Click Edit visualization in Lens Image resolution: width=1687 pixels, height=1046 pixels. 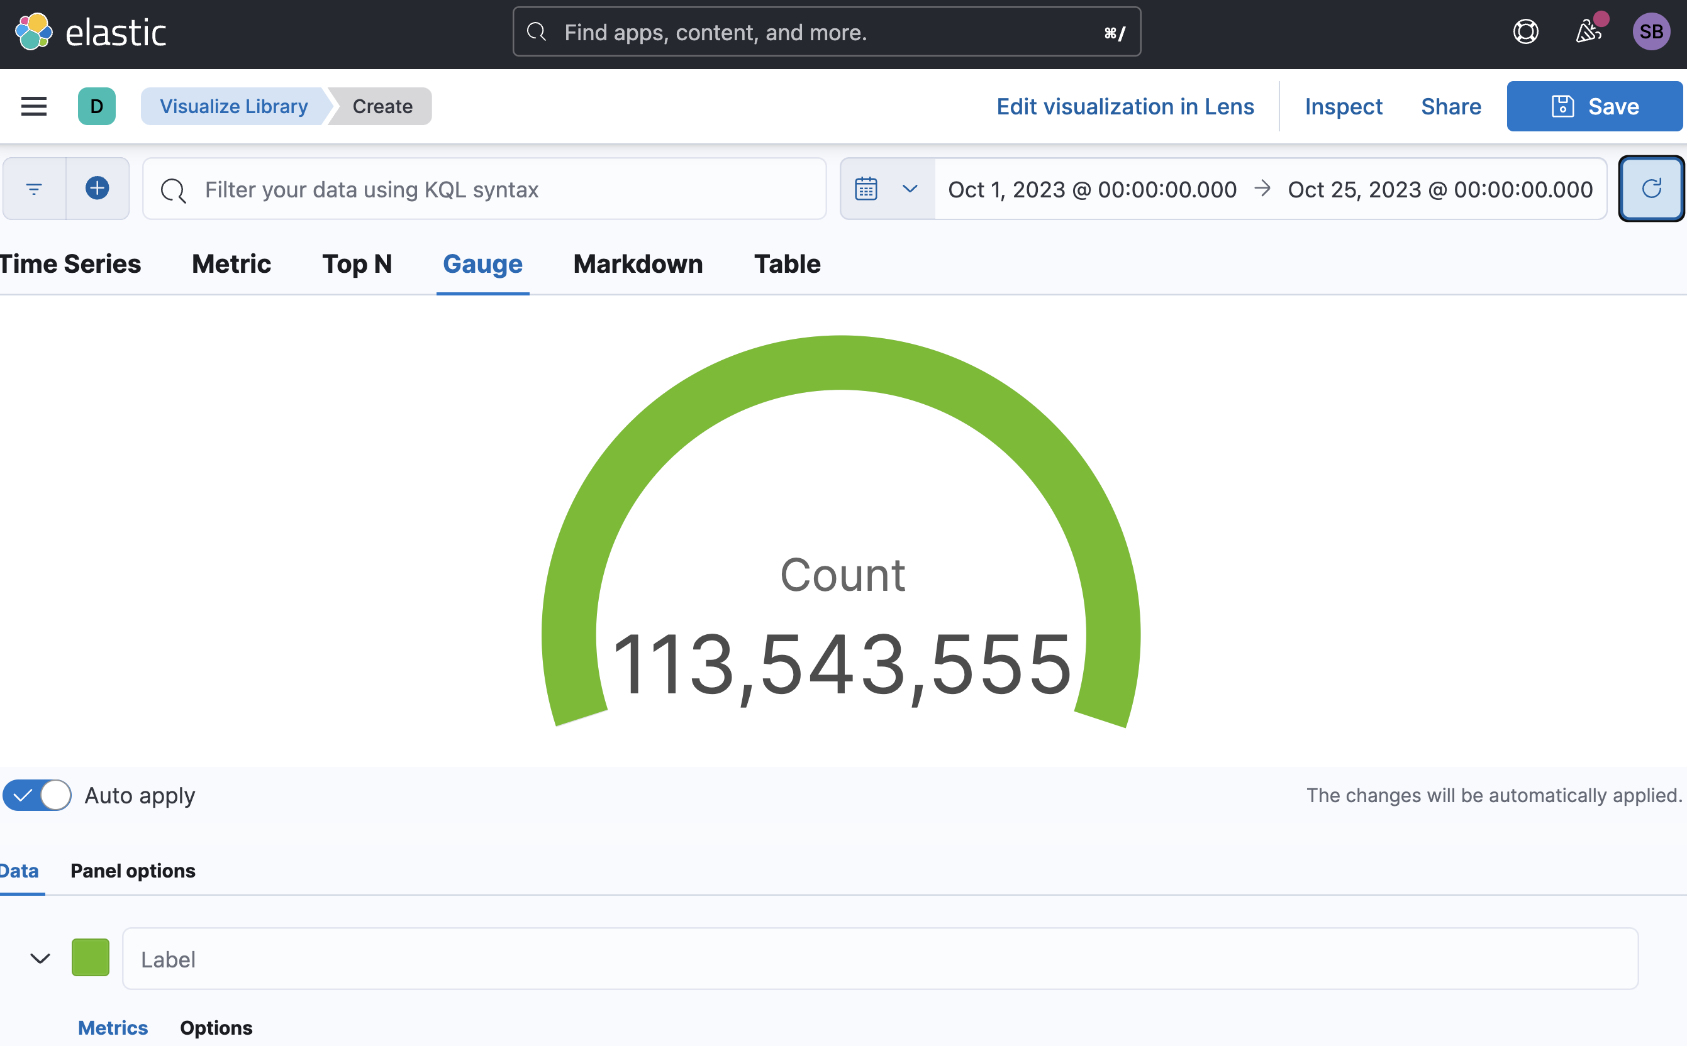(x=1125, y=106)
